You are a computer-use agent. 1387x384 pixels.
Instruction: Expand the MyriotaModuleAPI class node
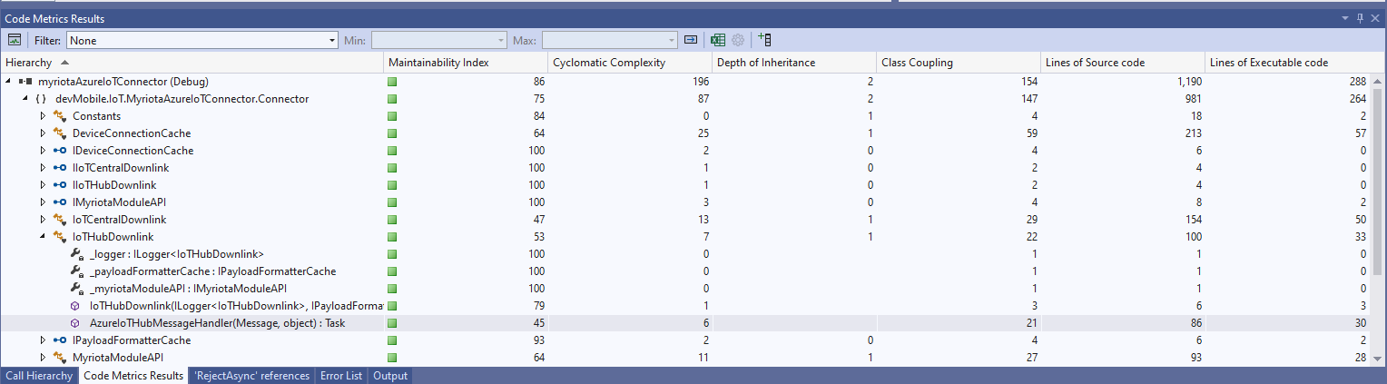43,358
